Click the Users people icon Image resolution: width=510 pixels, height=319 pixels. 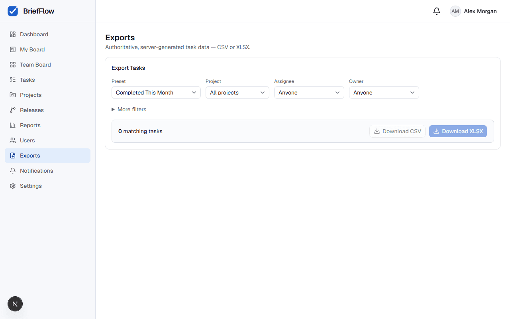(x=13, y=140)
